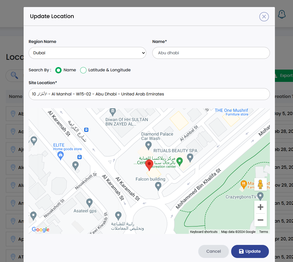The image size is (293, 262).
Task: Choose Latitude & Longitude radio option
Action: (83, 70)
